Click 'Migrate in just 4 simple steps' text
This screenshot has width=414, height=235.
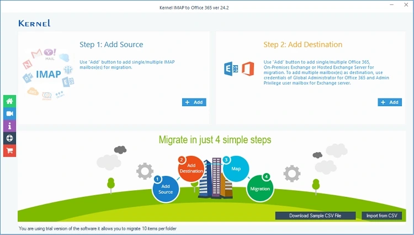pos(215,140)
